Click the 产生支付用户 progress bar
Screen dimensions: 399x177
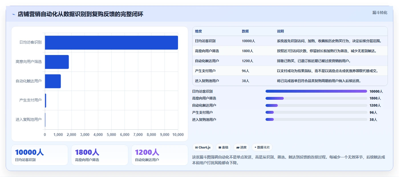316,113
